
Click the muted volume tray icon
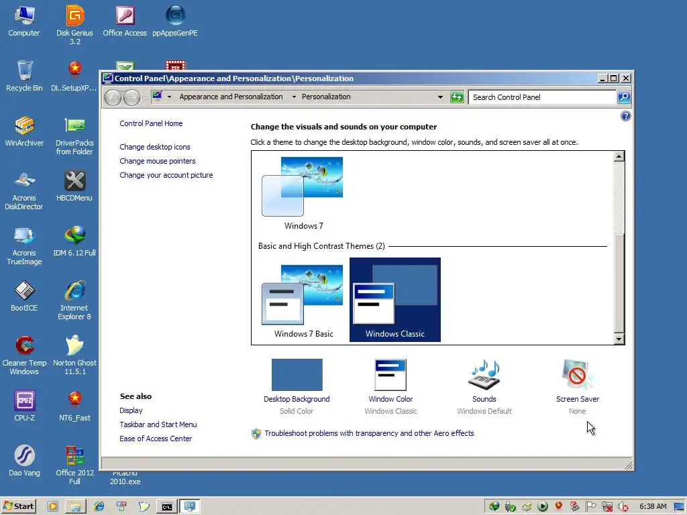point(623,507)
